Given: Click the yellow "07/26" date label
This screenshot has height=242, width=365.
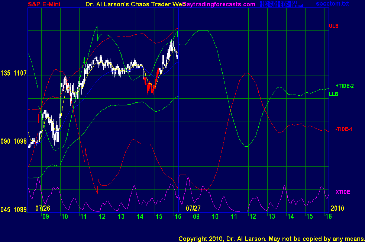Looking at the screenshot, I should [43, 208].
